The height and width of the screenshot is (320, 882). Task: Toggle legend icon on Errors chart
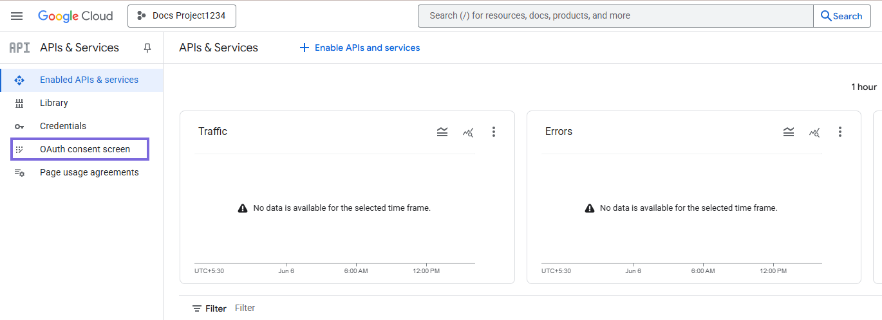pos(789,132)
